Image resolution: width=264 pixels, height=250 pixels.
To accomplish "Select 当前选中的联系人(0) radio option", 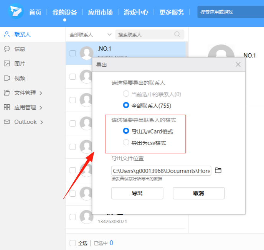I will (126, 94).
